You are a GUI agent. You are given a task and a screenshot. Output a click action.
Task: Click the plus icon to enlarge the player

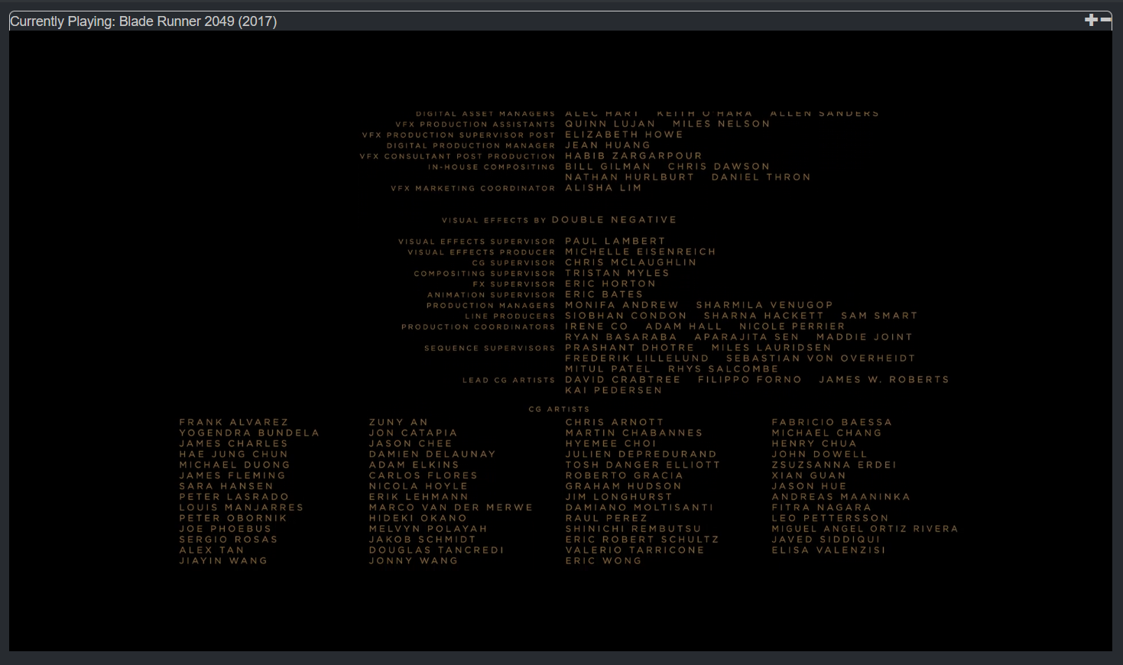(1091, 20)
